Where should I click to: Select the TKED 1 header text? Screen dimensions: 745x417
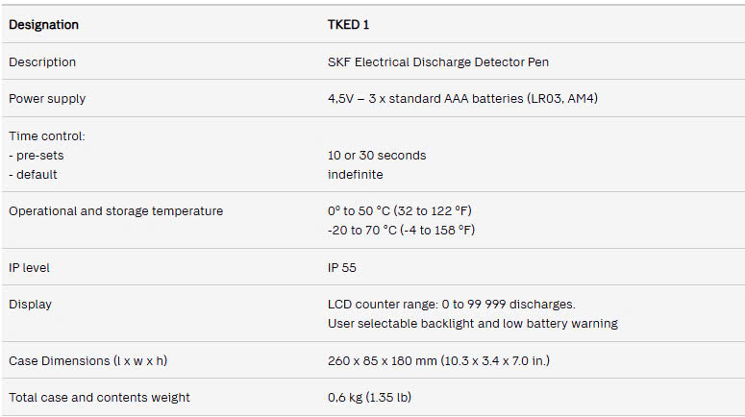pos(348,24)
